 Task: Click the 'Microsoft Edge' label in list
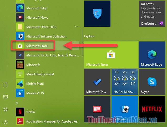point(37,8)
